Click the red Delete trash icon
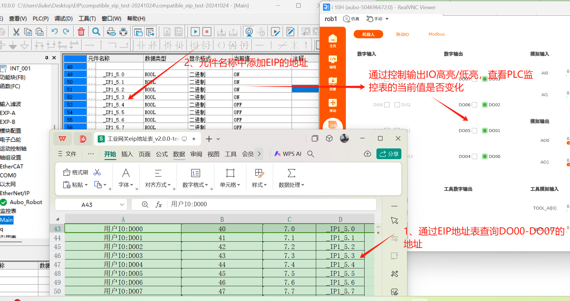 click(81, 31)
